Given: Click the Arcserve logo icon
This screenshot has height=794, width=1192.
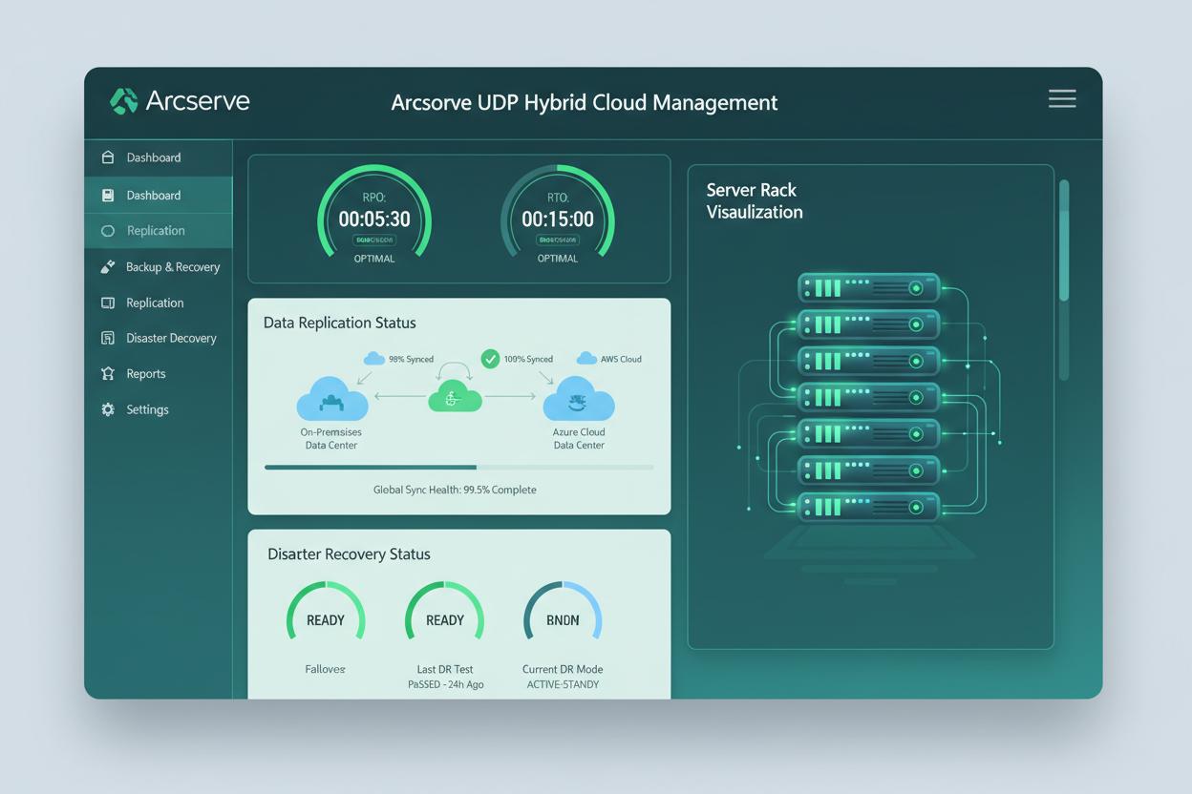Looking at the screenshot, I should pos(123,100).
